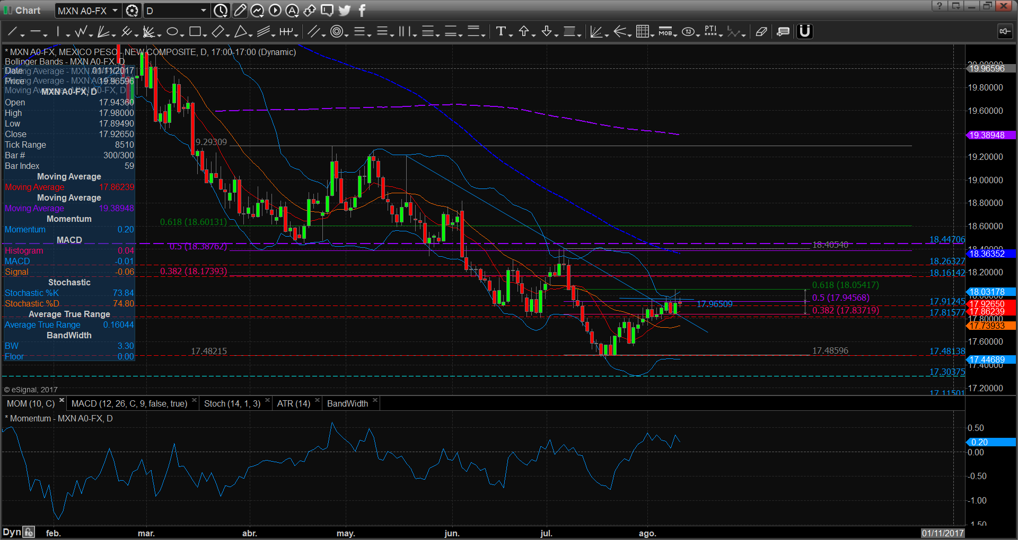Open the chart comment bubble icon
Image resolution: width=1018 pixels, height=540 pixels.
(327, 11)
